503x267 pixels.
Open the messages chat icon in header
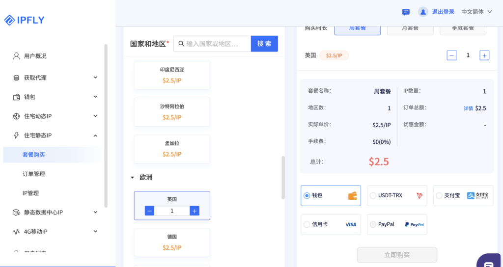406,12
